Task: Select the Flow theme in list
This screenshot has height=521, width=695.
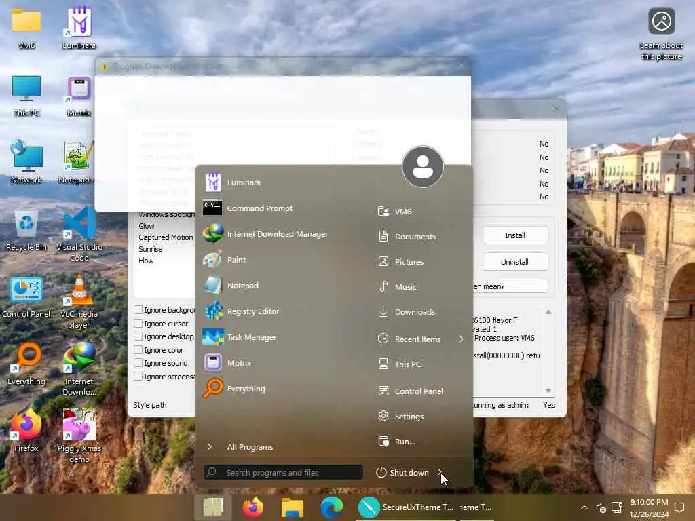Action: (x=147, y=260)
